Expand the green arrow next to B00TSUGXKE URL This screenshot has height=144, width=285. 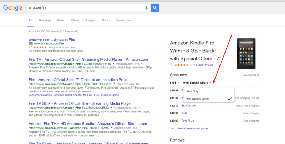(114, 84)
